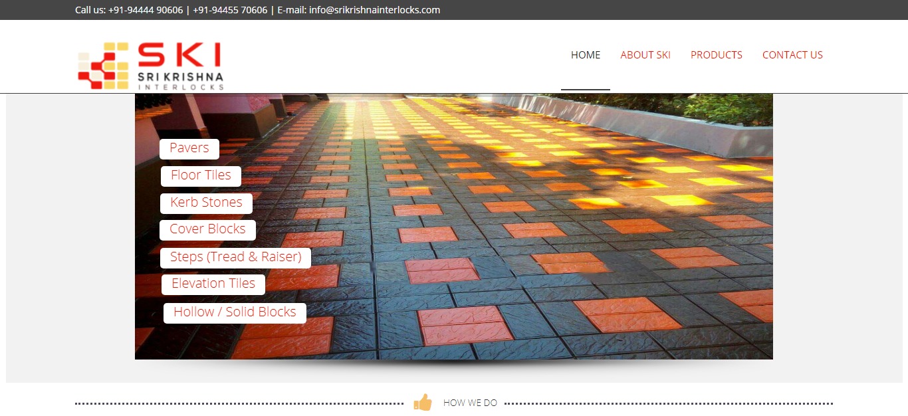Select the Elevation Tiles button

(213, 284)
